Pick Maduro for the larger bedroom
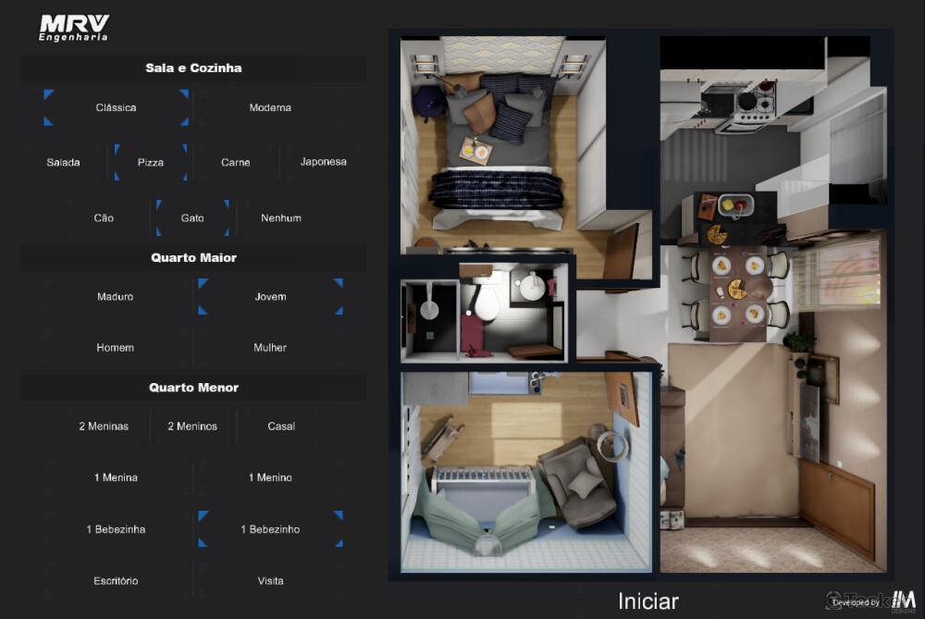Viewport: 925px width, 619px height. coord(116,297)
